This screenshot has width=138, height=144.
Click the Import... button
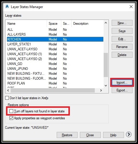122,82
